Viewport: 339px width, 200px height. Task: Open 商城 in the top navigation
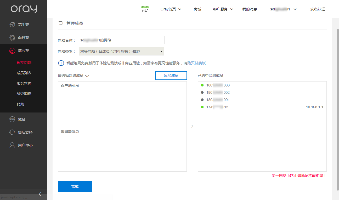coord(197,9)
